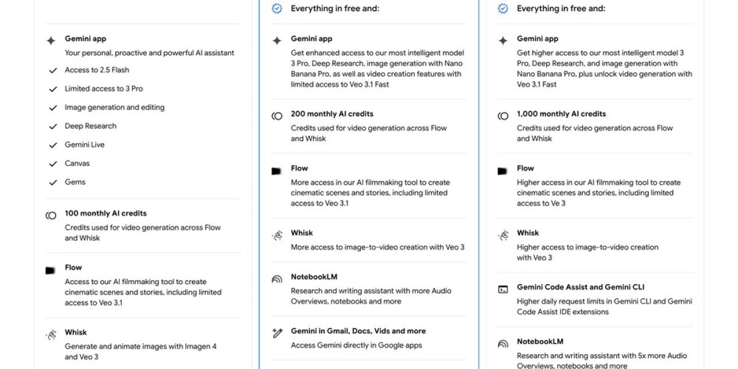The height and width of the screenshot is (369, 738).
Task: Click the checkmark next to Deep Research
Action: coord(53,127)
